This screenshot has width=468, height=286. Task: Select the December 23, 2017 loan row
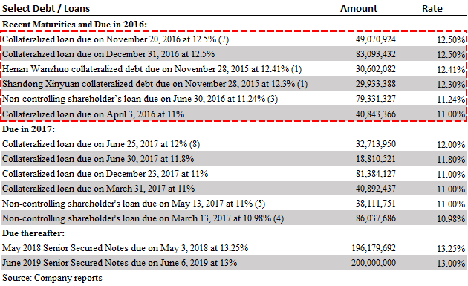[x=233, y=174]
